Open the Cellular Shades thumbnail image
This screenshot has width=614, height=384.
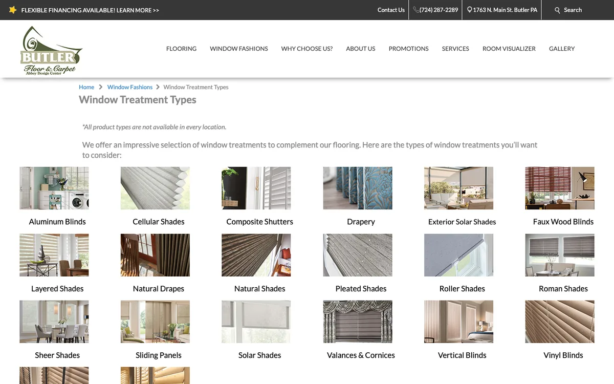(155, 188)
